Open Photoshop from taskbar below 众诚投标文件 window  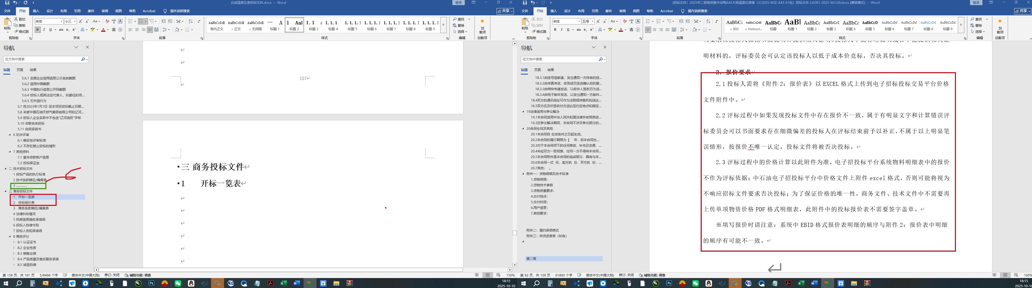[x=152, y=283]
